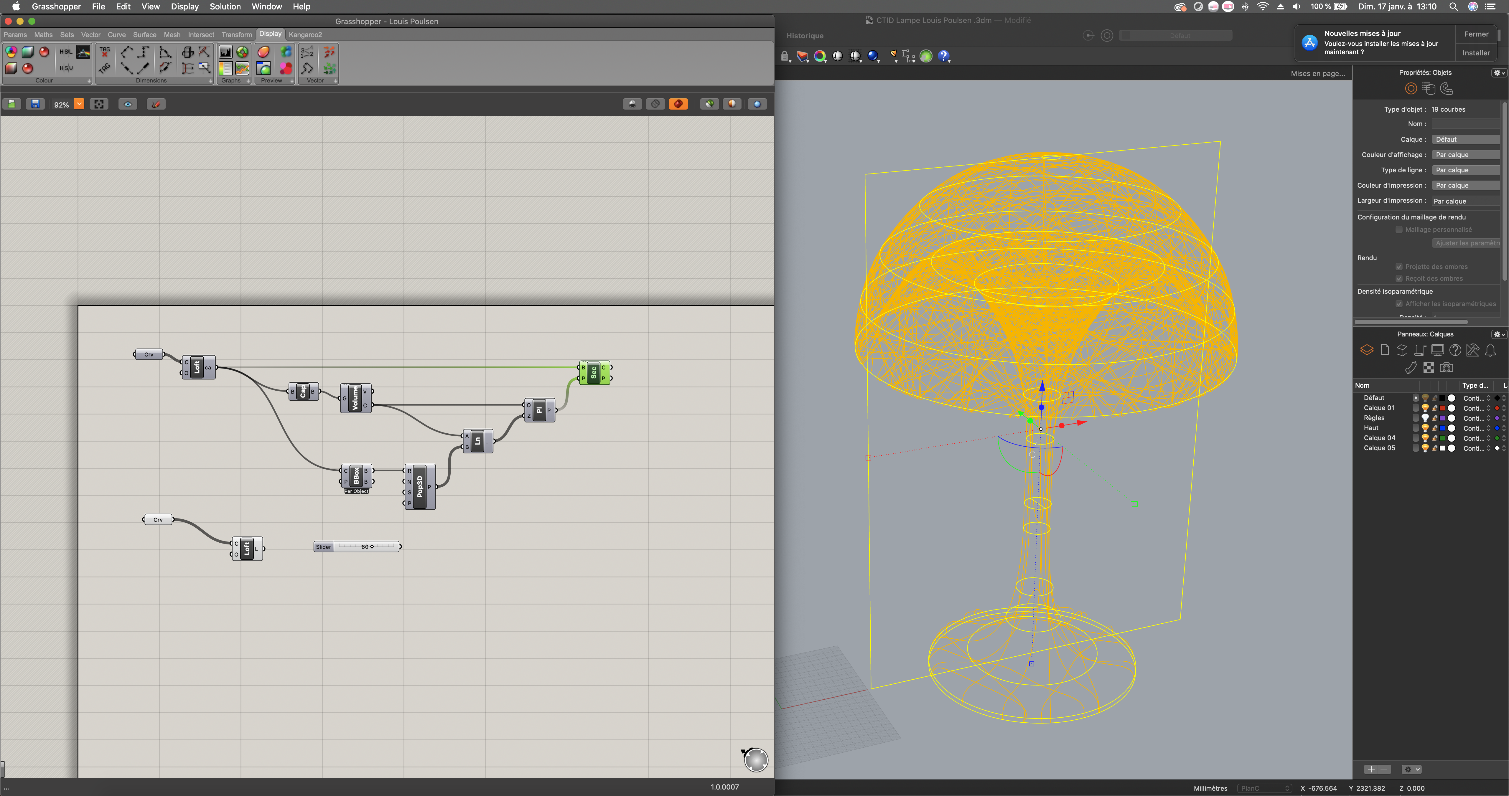The width and height of the screenshot is (1509, 796).
Task: Click Ajuster les paramètres button
Action: pos(1466,243)
